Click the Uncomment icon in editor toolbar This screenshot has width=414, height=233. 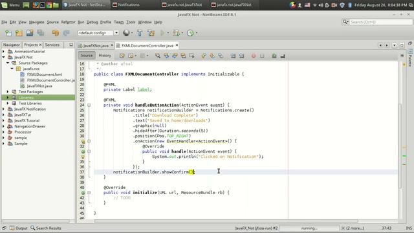point(283,56)
